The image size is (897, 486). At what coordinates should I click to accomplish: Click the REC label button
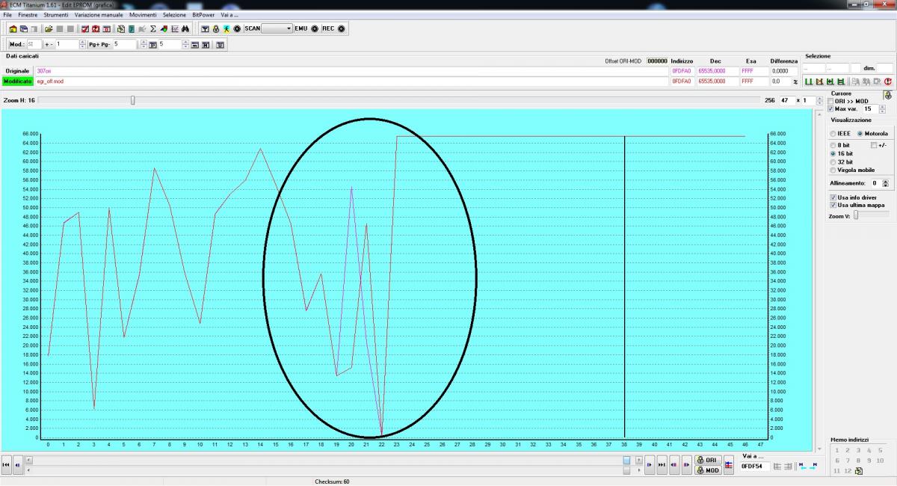click(x=327, y=28)
